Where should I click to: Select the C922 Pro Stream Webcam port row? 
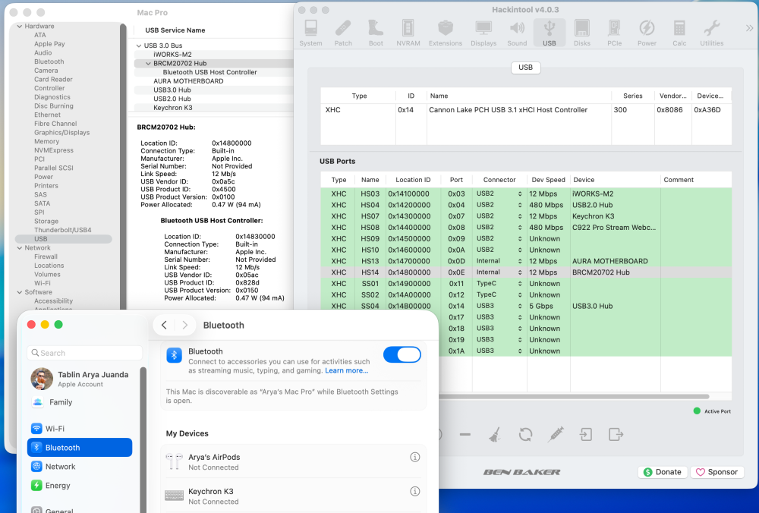526,228
